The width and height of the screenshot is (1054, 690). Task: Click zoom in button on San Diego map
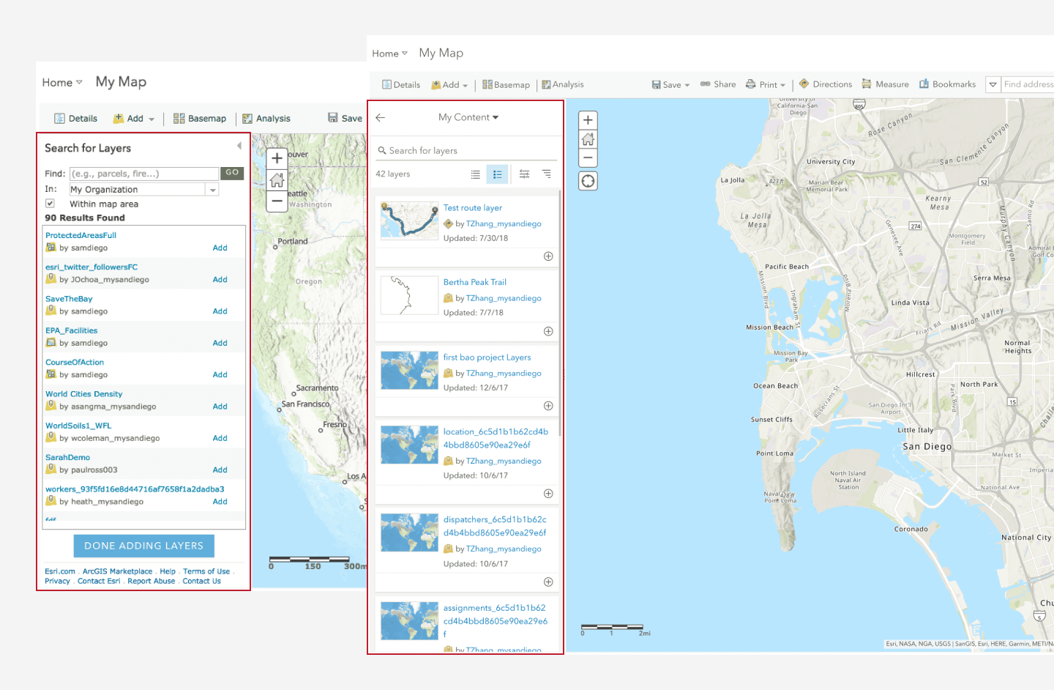pos(588,120)
